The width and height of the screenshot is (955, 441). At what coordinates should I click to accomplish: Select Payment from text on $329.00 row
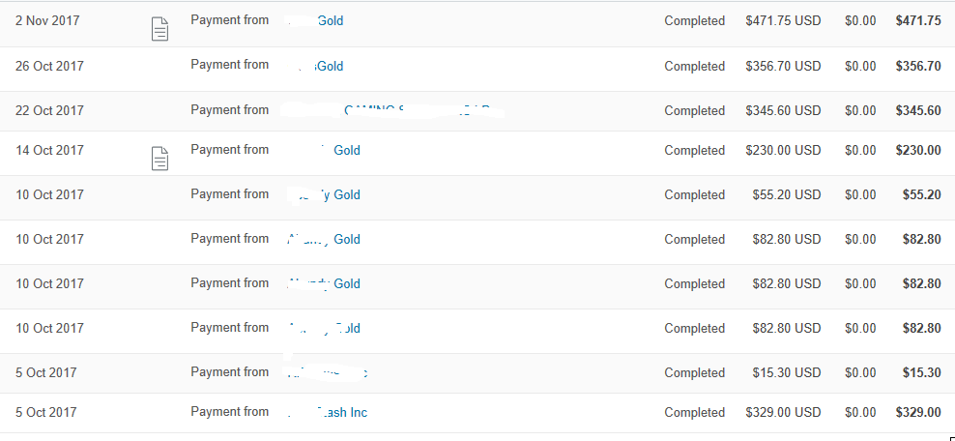click(230, 412)
